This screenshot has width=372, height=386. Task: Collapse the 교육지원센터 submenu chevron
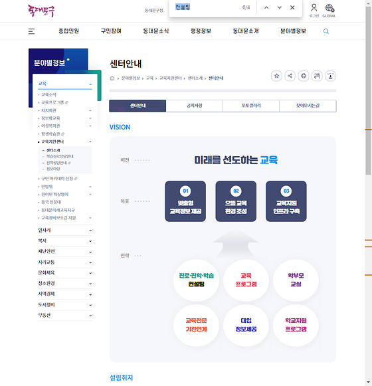pos(90,142)
